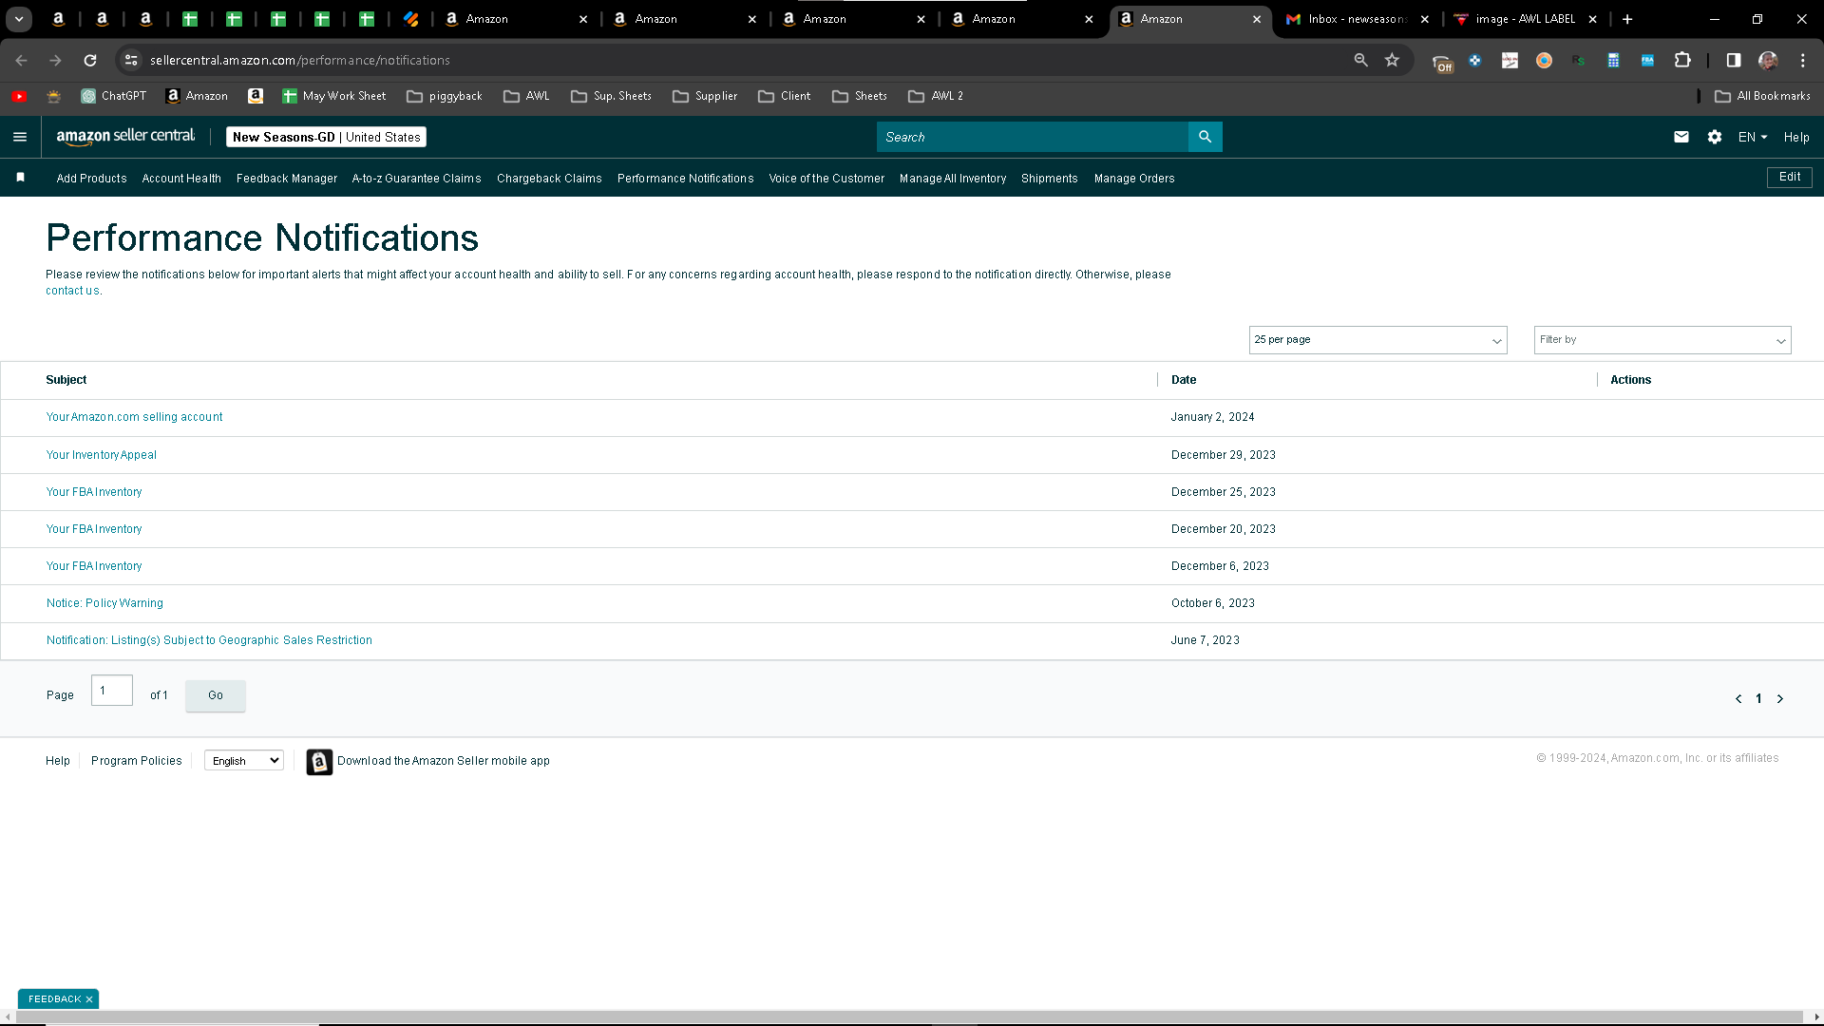Click the Help link in header
Image resolution: width=1824 pixels, height=1026 pixels.
(x=1796, y=137)
